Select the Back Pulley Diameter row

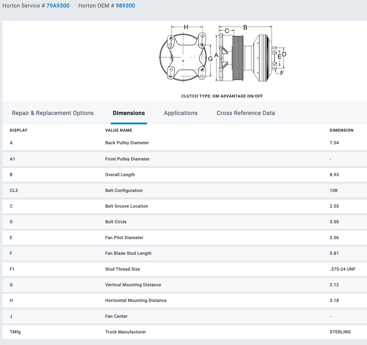tap(127, 143)
